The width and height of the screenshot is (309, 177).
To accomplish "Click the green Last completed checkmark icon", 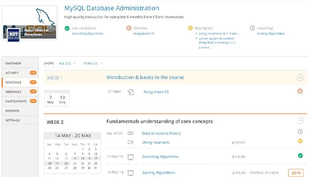I will pos(67,28).
